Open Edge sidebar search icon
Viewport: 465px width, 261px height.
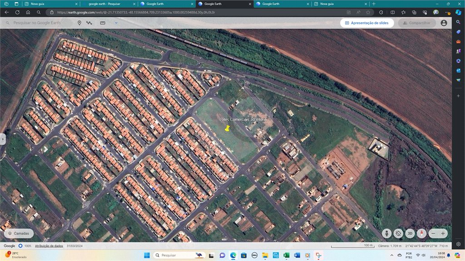(459, 22)
